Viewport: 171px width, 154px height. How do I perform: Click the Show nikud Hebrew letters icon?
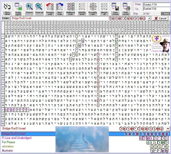point(7,7)
